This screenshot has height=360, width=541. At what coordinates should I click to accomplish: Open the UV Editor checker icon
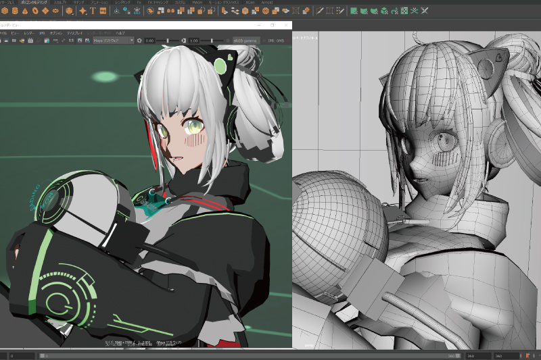(x=404, y=11)
